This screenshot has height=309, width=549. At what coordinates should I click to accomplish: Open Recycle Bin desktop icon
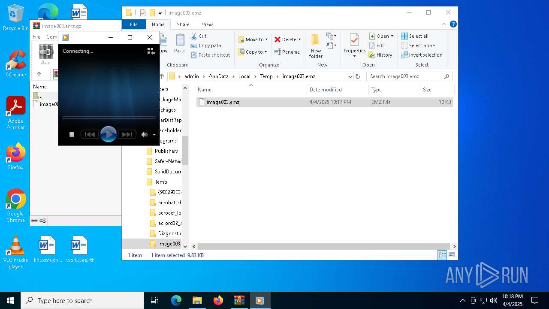click(x=15, y=18)
